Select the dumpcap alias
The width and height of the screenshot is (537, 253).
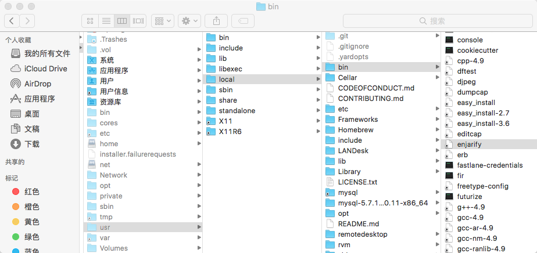pyautogui.click(x=489, y=92)
